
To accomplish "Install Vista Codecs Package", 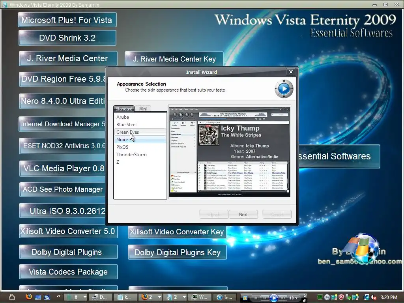I will click(68, 272).
